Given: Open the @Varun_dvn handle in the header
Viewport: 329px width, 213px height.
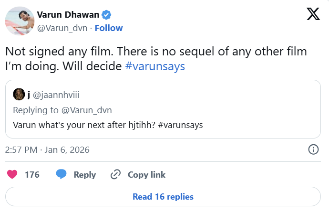Looking at the screenshot, I should (62, 28).
